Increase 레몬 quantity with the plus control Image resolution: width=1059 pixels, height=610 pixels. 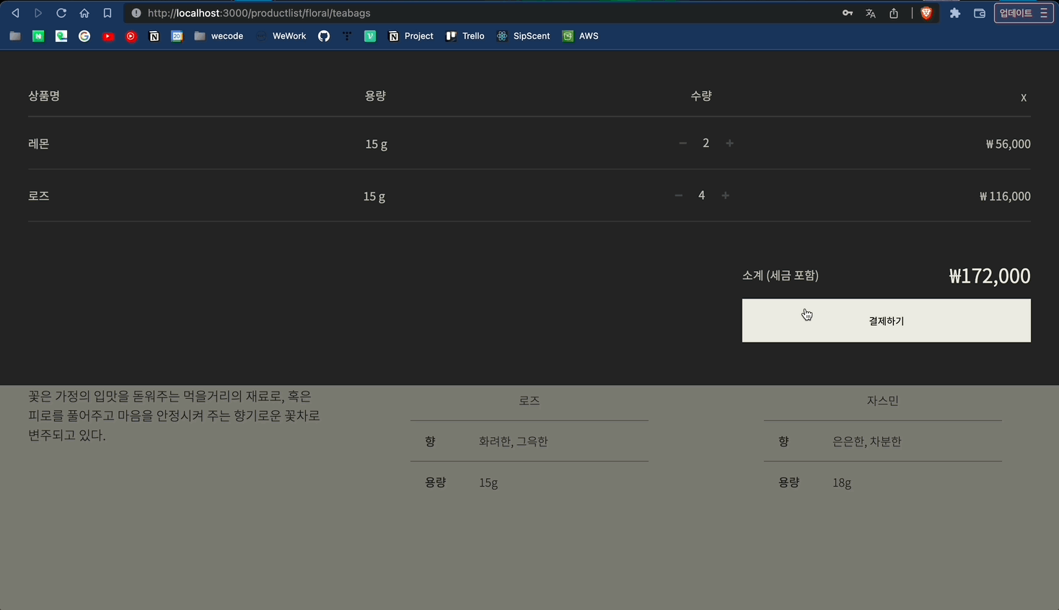click(x=729, y=143)
